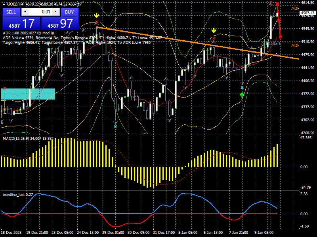Select the bottom red square of projection line
317x237 pixels.
(x=280, y=37)
